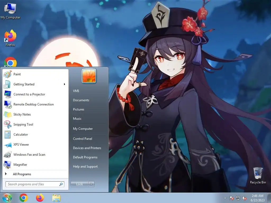Click the muted volume tray icon

244,198
